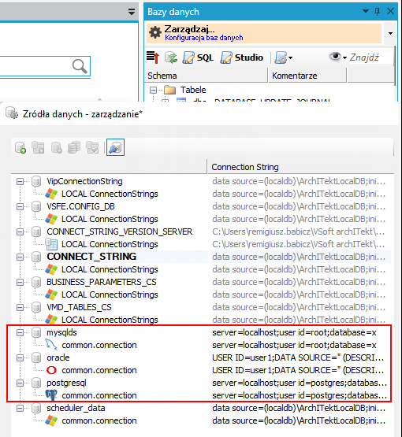Click the Źródła danych window title icon

[x=12, y=113]
